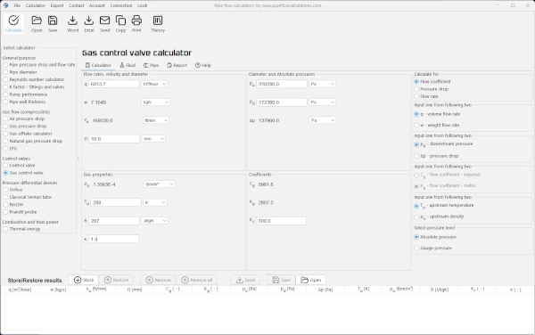Click the Restore results button

116,280
